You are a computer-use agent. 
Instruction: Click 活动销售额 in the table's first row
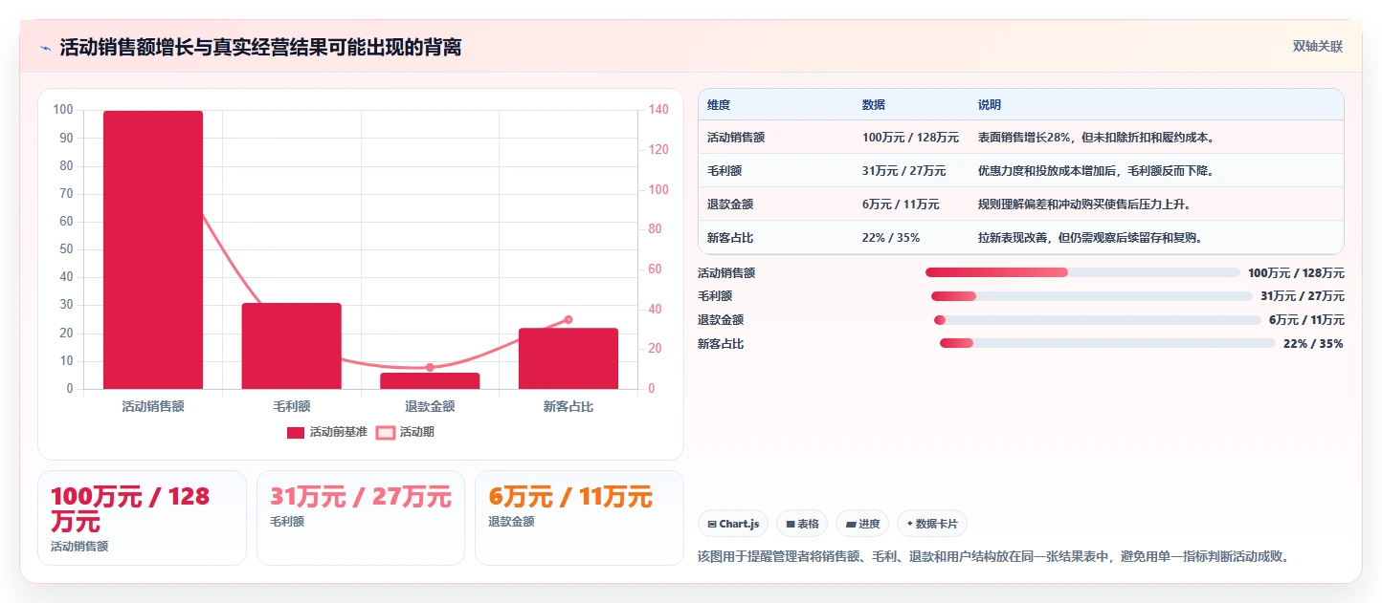click(736, 138)
